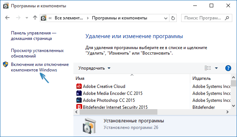Viewport: 237px width, 137px height.
Task: Open the Упорядочить dropdown menu
Action: pos(95,68)
